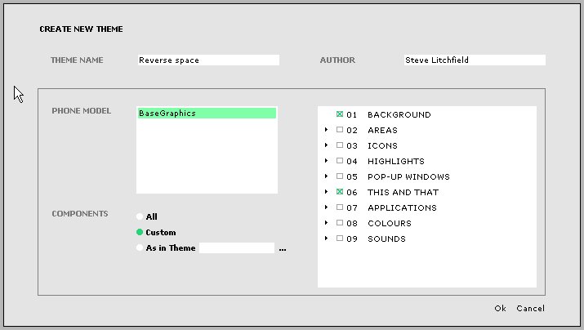Expand the 08 Colours arrow
The width and height of the screenshot is (584, 330).
326,223
